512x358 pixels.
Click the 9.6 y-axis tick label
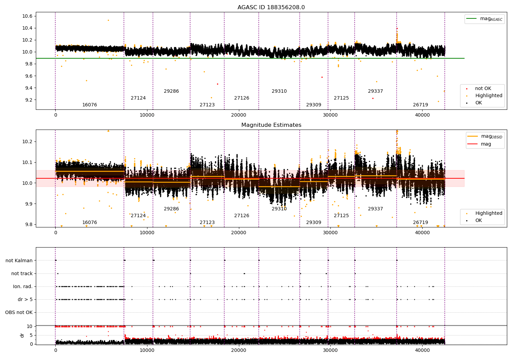(x=28, y=76)
